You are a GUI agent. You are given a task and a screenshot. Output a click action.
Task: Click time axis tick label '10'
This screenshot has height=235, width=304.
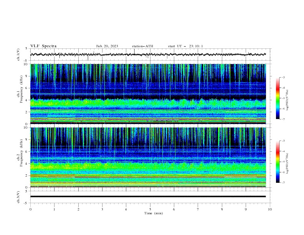[270, 209]
